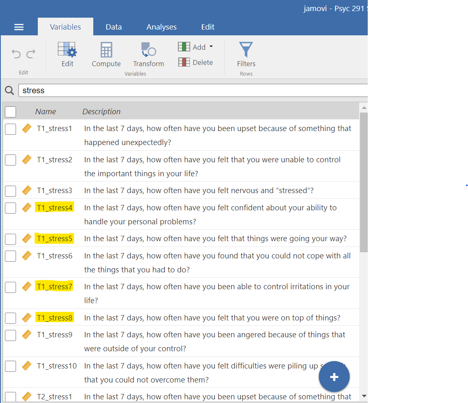The width and height of the screenshot is (468, 403).
Task: Click the ruler icon for T1_stress4
Action: 27,207
